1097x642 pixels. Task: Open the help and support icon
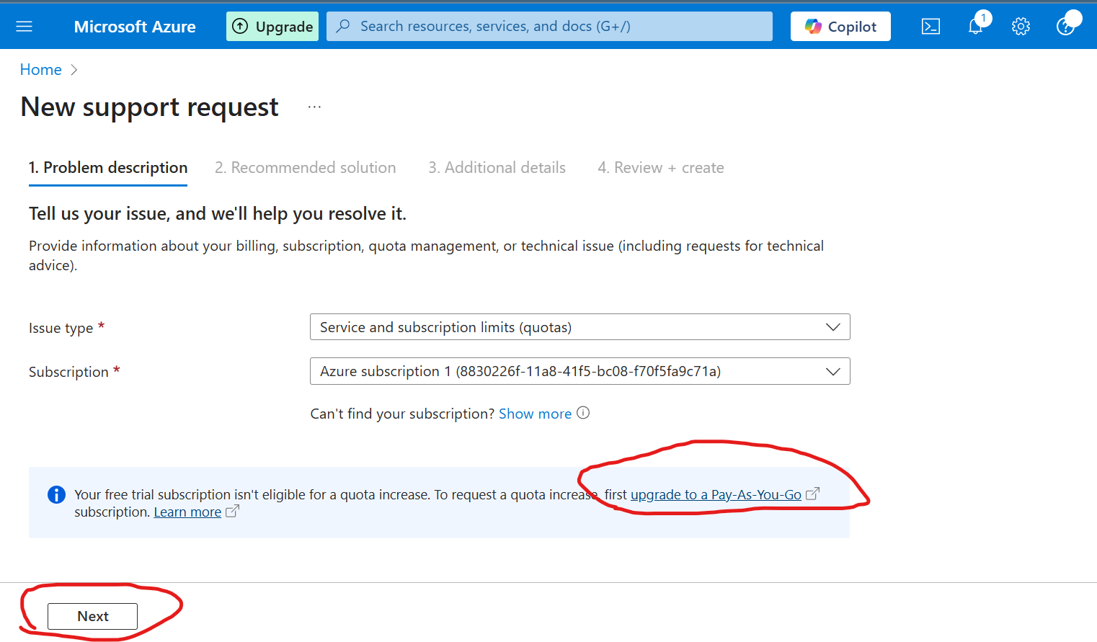point(1066,26)
